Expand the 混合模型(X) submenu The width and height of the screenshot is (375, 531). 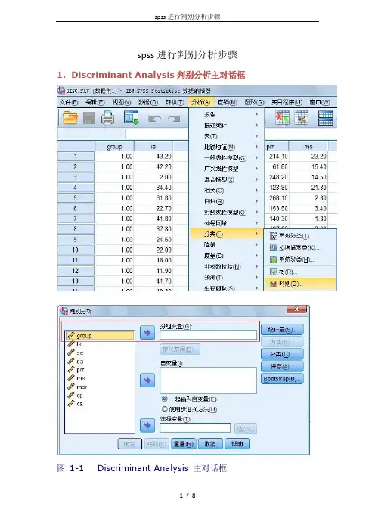tap(226, 179)
